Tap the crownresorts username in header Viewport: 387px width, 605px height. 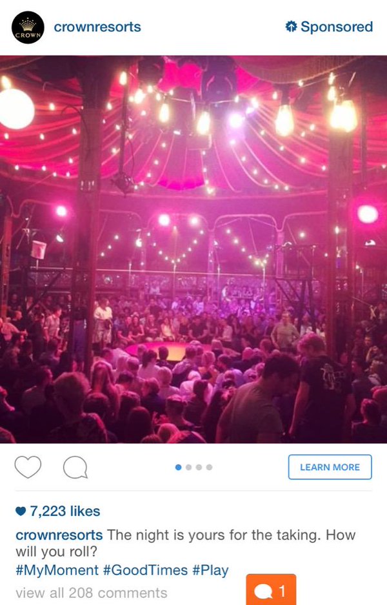click(97, 27)
